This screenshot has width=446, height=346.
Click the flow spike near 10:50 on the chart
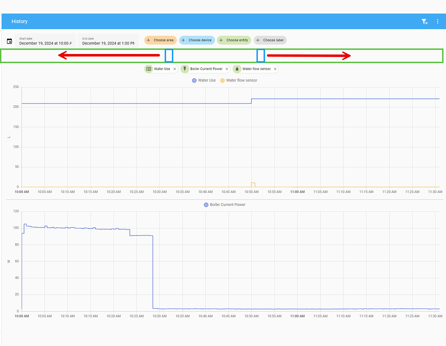[x=253, y=185]
